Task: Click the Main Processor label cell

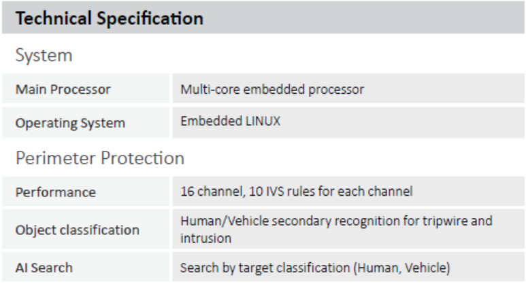Action: [x=86, y=89]
